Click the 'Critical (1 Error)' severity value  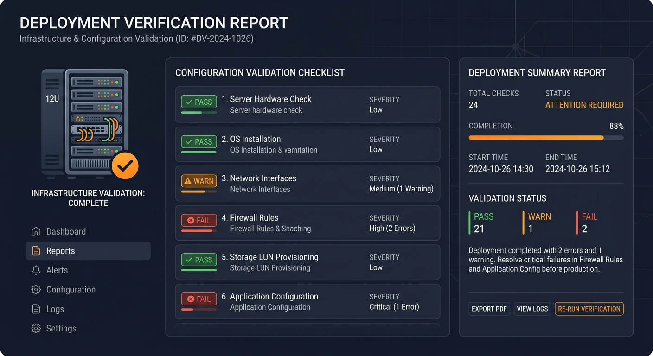click(394, 307)
